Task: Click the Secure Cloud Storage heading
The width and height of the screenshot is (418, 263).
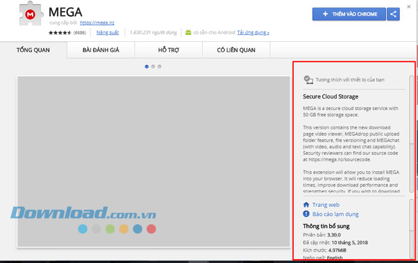Action: point(331,97)
